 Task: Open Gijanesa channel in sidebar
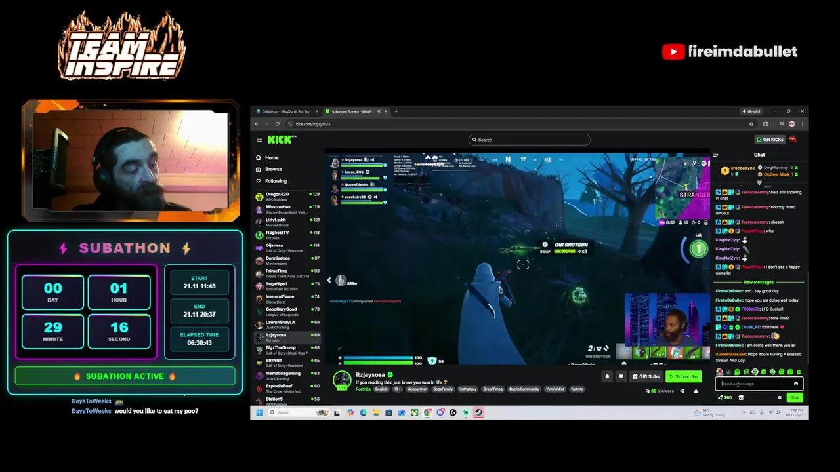pos(287,248)
